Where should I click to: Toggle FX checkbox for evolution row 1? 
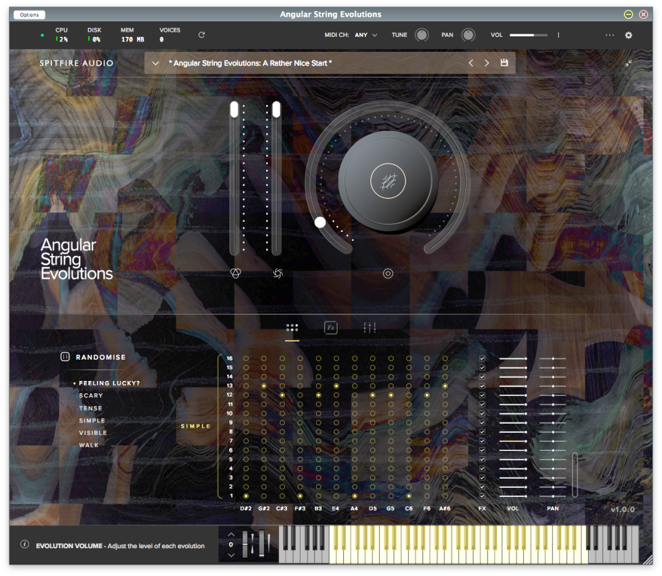[x=482, y=496]
